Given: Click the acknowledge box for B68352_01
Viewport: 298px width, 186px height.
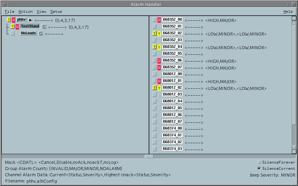Looking at the screenshot, I should (155, 26).
